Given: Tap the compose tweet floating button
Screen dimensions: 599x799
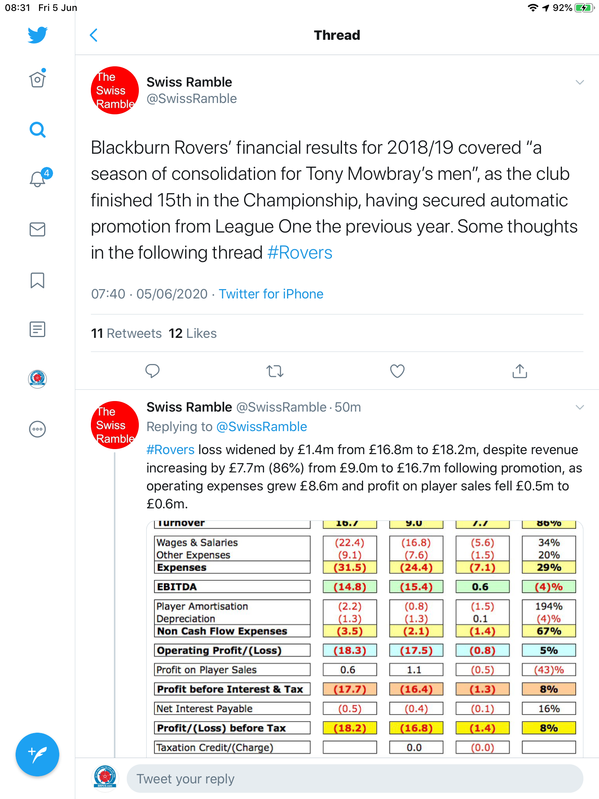Looking at the screenshot, I should (x=37, y=755).
